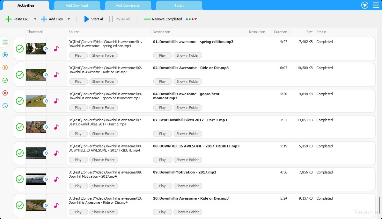Switch to the Add Conversion tab
The width and height of the screenshot is (382, 219).
[128, 5]
